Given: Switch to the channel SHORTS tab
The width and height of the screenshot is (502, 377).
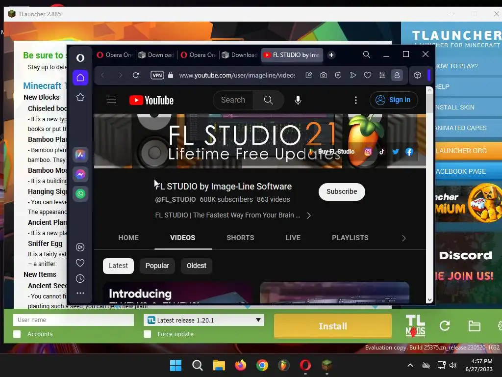Looking at the screenshot, I should coord(240,238).
